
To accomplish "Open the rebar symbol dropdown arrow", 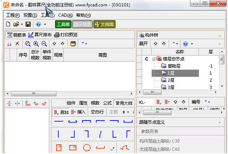I will tap(128, 112).
